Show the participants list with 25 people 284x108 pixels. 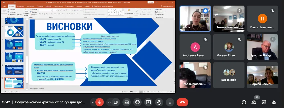[254, 102]
